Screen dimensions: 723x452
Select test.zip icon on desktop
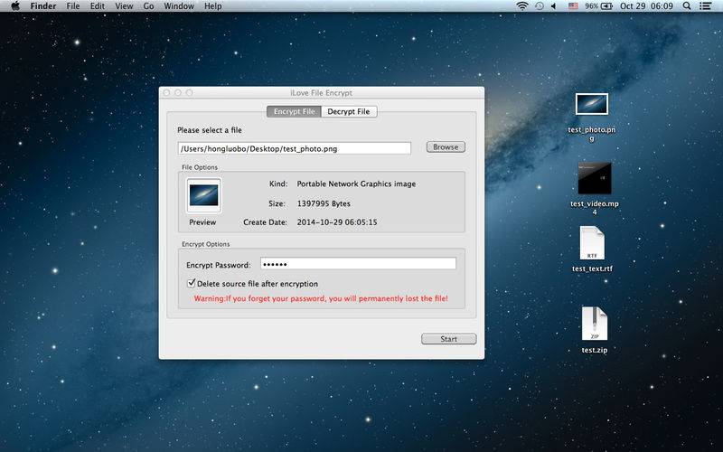coord(595,324)
